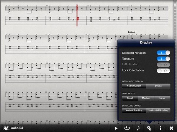Tap measure 19 in the score

coord(66,73)
